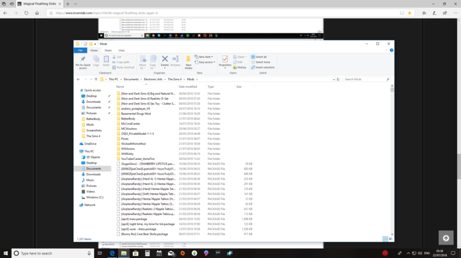Click the Rename icon in ribbon
This screenshot has width=461, height=258.
[176, 61]
